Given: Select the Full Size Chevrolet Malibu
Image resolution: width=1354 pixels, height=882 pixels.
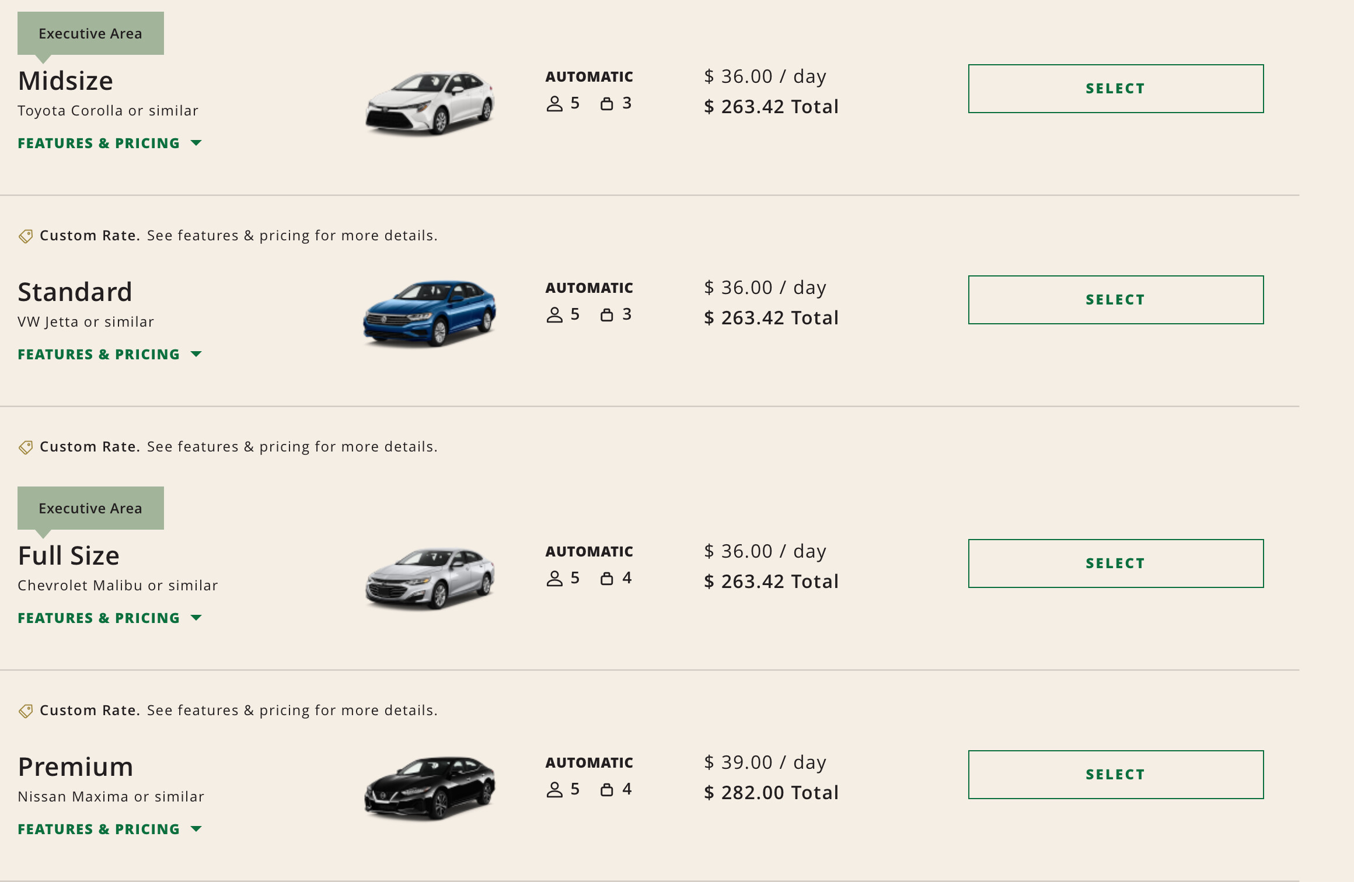Looking at the screenshot, I should 1115,563.
